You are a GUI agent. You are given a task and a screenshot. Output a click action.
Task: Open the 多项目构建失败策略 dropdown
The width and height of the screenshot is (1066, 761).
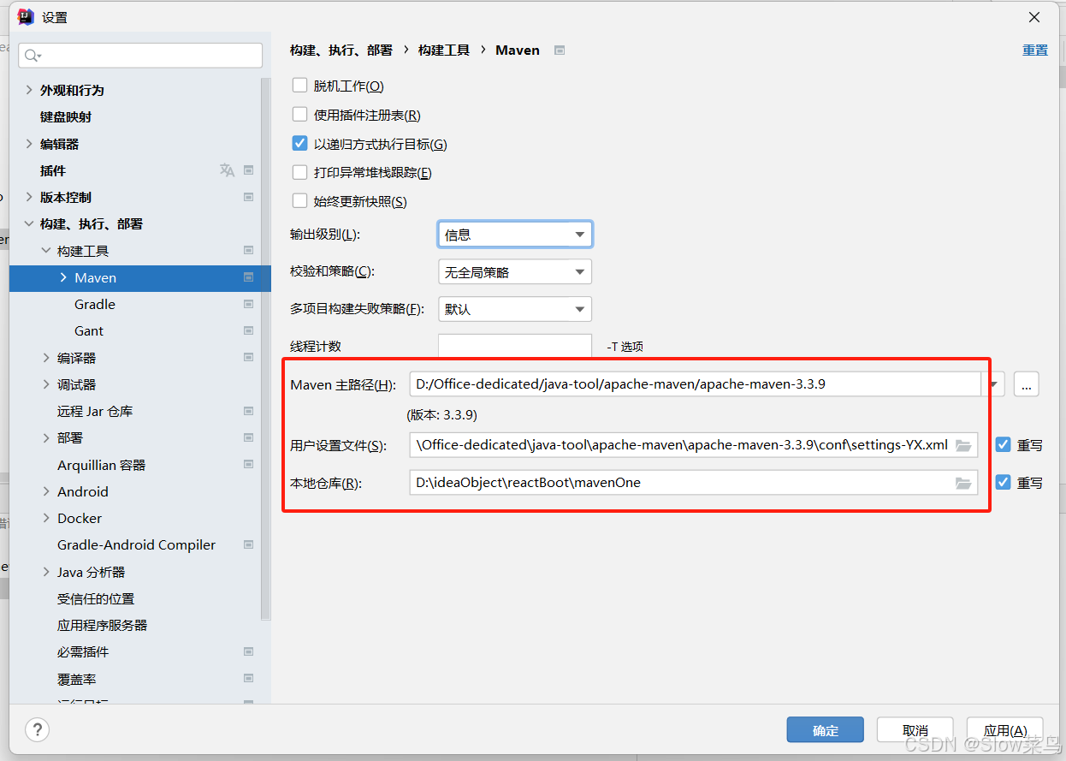(x=515, y=309)
